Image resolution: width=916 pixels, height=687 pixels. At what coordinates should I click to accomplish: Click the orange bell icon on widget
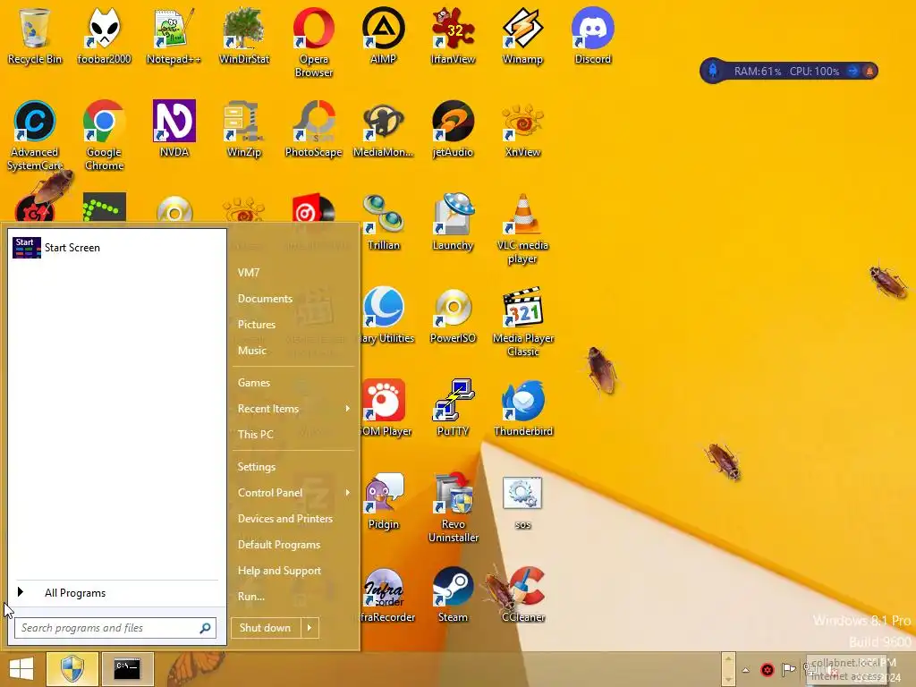pos(869,72)
